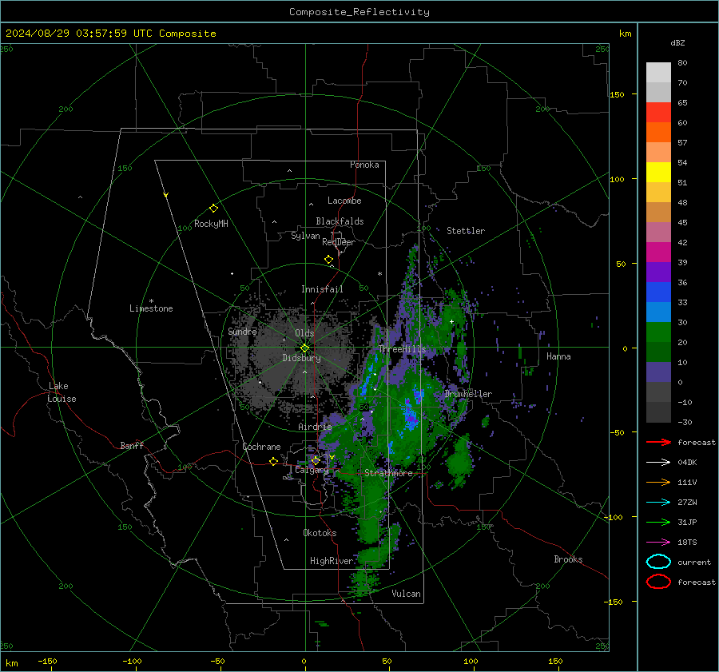Click the Stettler city label
719x672 pixels.
[x=466, y=231]
